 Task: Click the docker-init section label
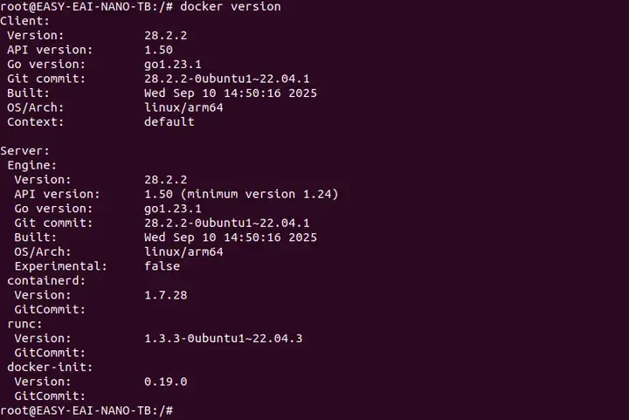click(x=51, y=367)
